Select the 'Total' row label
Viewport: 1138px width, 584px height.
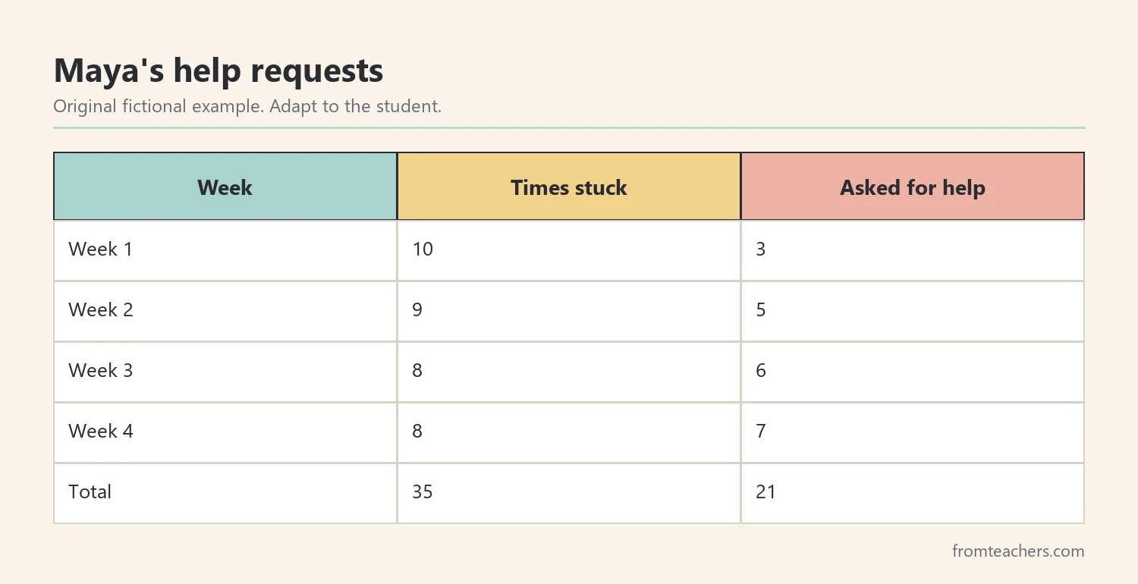coord(90,491)
